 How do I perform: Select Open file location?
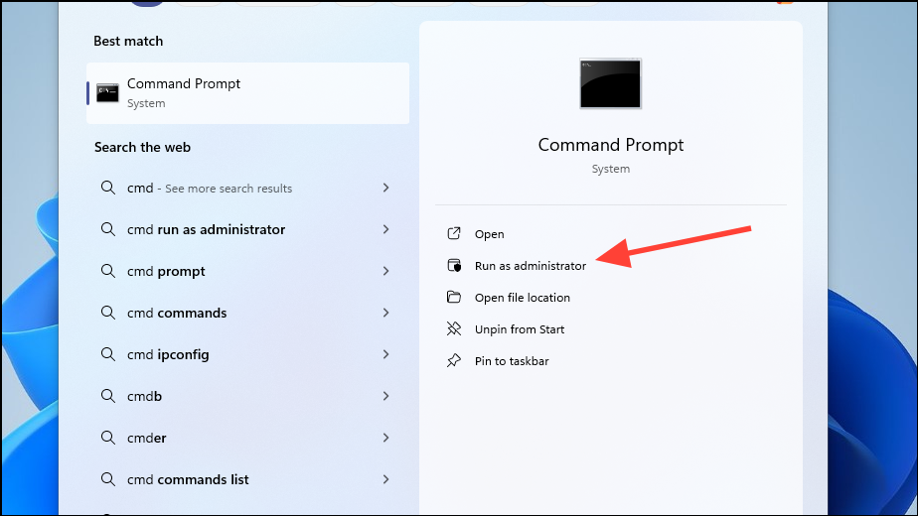point(523,298)
